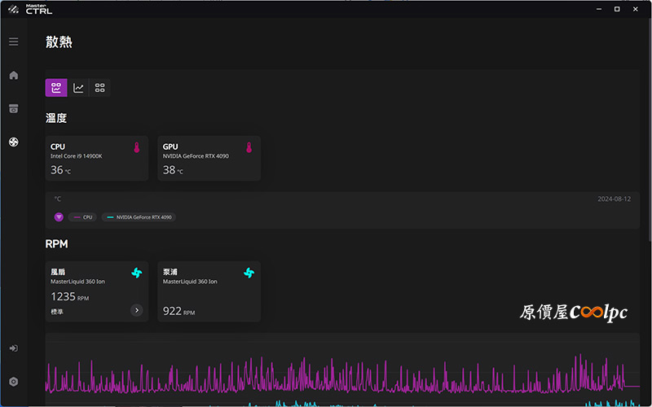Viewport: 652px width, 407px height.
Task: Toggle the NVIDIA GeForce RTX 4090 legend
Action: [139, 217]
